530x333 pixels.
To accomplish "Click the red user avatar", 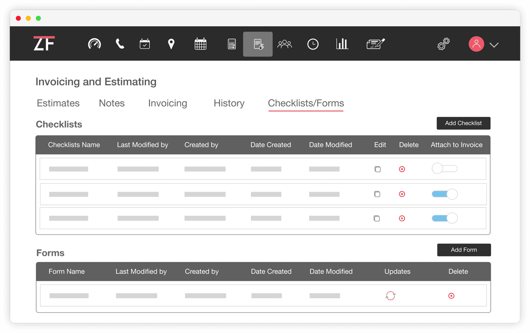I will point(476,44).
